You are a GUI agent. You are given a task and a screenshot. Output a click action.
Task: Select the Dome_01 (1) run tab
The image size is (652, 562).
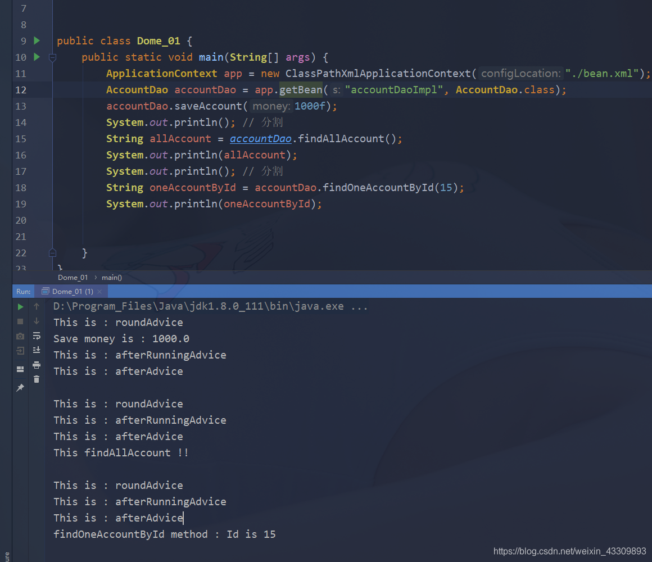click(72, 291)
